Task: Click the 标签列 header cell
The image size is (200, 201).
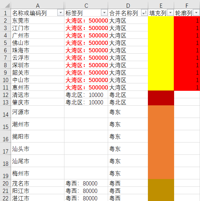Action: pos(86,13)
